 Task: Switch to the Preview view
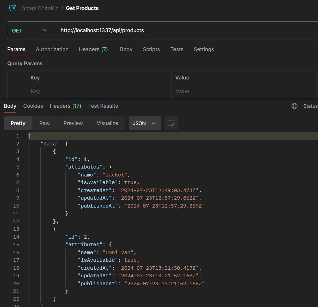(73, 123)
